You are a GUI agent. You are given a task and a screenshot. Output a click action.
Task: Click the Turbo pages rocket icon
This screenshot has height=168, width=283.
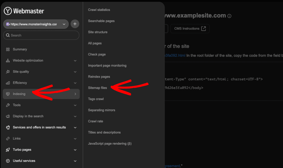click(x=8, y=149)
